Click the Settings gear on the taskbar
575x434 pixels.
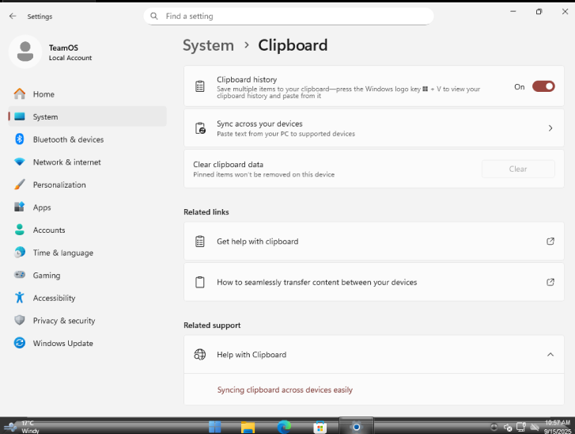click(356, 427)
